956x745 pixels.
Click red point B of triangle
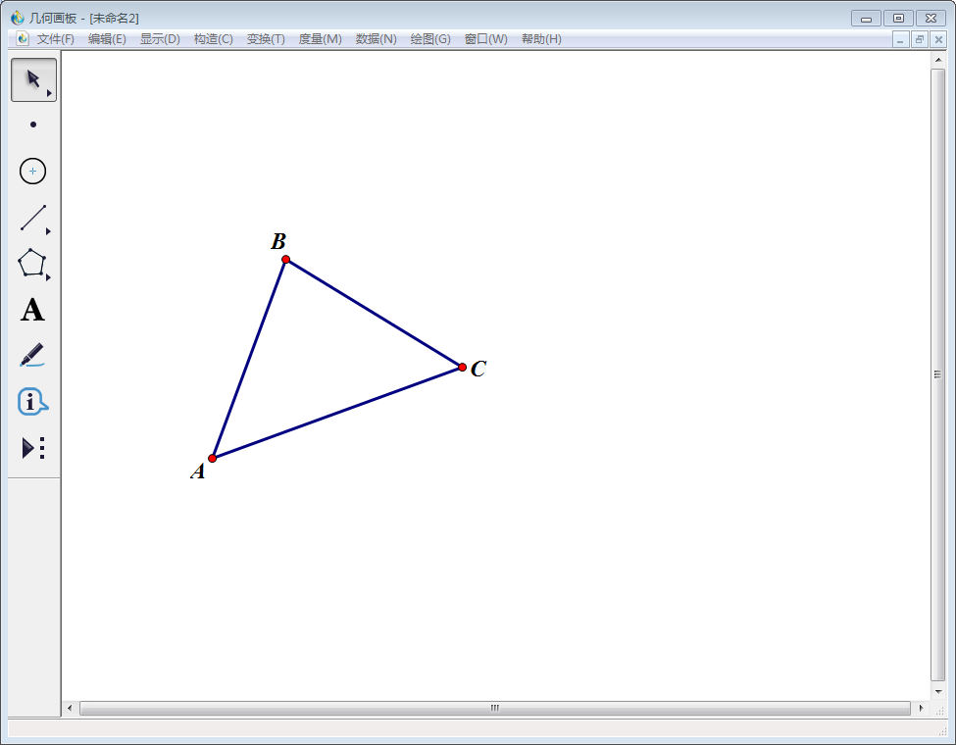[x=285, y=260]
